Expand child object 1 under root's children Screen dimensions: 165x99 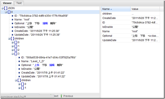13,46
